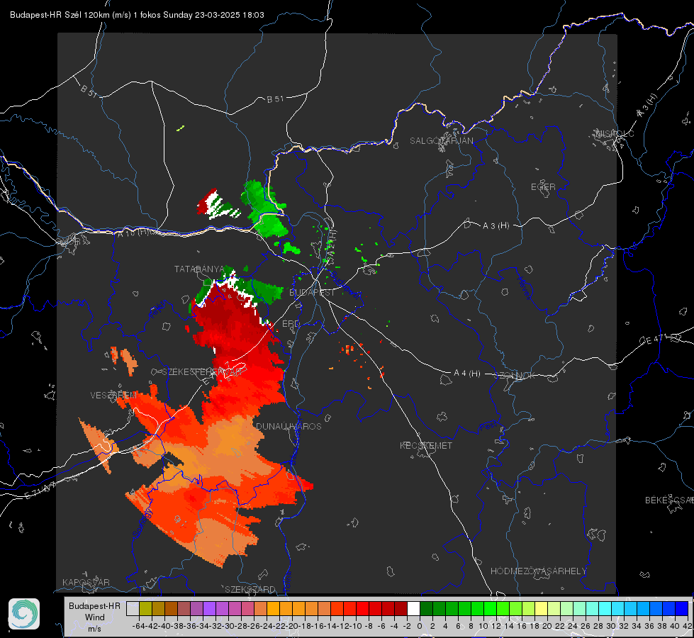This screenshot has height=638, width=694.
Task: Click the BÉKÉSCSABA city label
Action: 669,500
